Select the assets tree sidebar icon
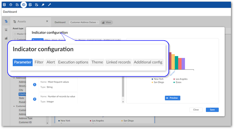Screen dimensions: 234x129 (6, 21)
